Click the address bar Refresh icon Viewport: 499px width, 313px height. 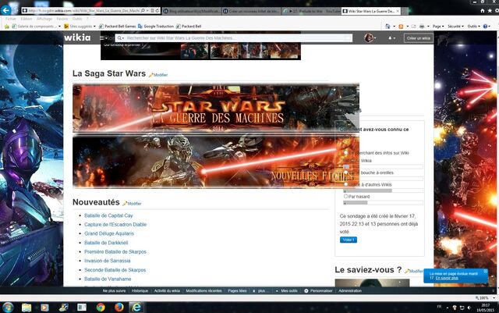[x=157, y=10]
